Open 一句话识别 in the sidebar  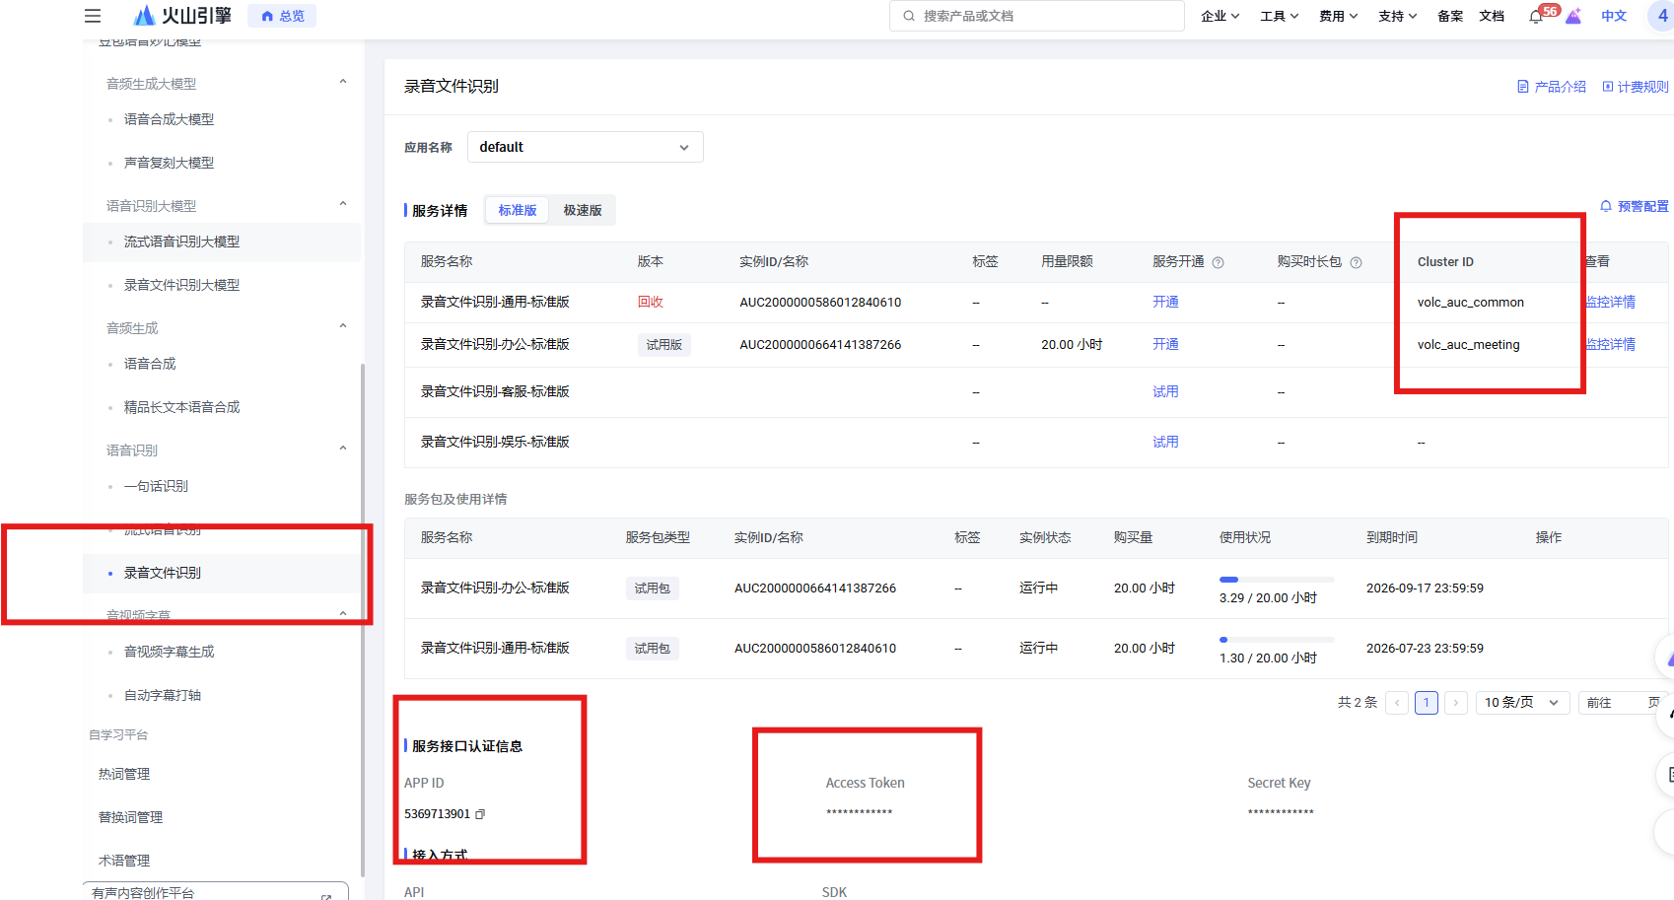pyautogui.click(x=156, y=486)
